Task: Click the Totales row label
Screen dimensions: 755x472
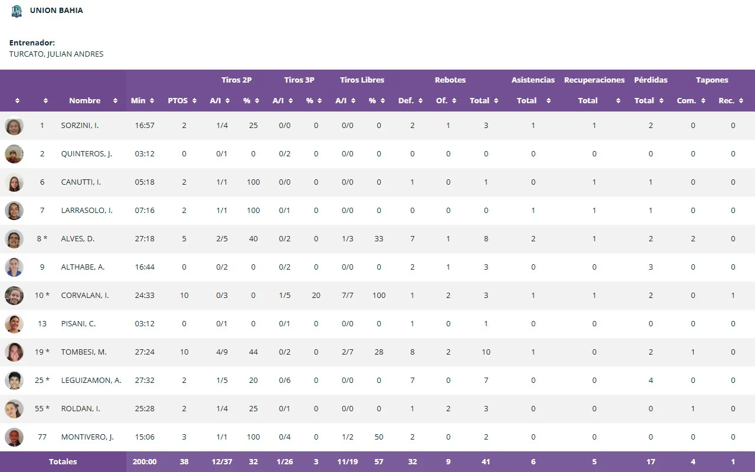Action: tap(63, 462)
